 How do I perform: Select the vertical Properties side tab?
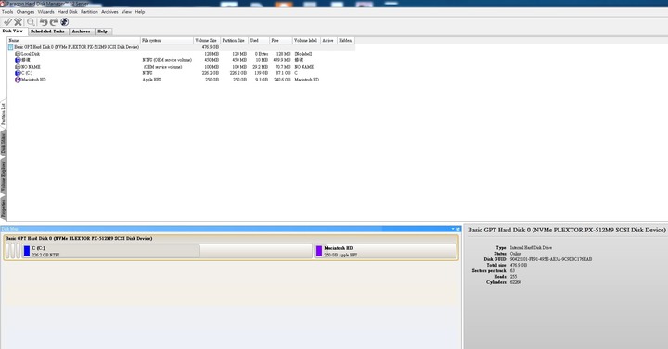coord(3,208)
